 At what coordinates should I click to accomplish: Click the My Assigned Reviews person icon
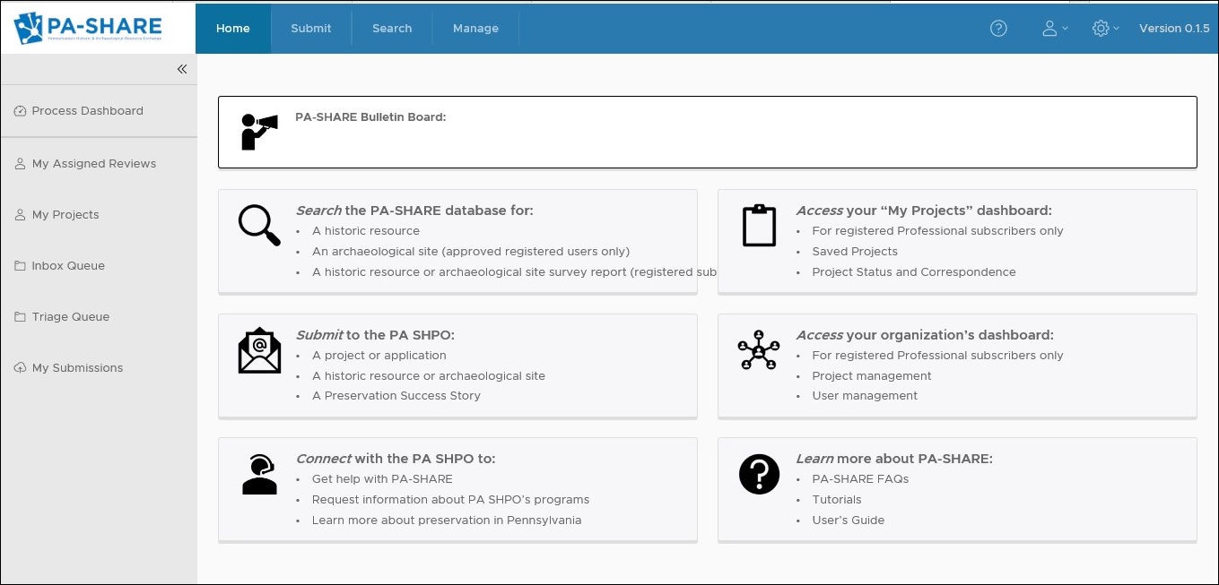(21, 164)
